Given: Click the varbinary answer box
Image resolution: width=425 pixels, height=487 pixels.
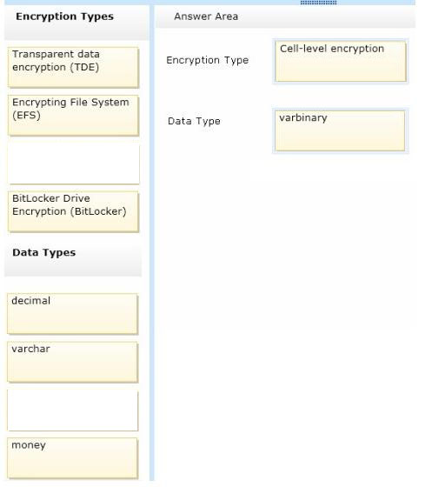Looking at the screenshot, I should pos(340,130).
